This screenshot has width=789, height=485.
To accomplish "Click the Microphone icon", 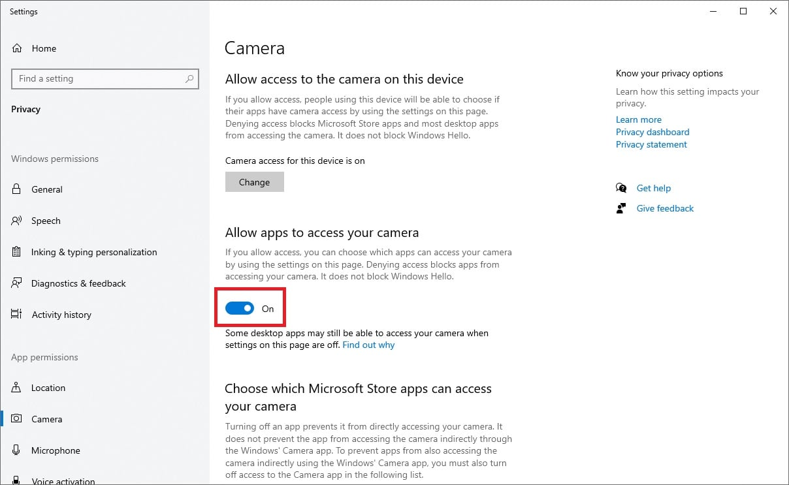I will pyautogui.click(x=17, y=450).
